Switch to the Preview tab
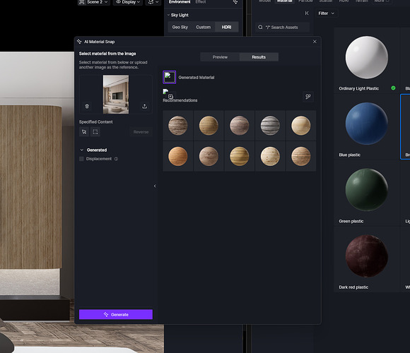 point(220,57)
